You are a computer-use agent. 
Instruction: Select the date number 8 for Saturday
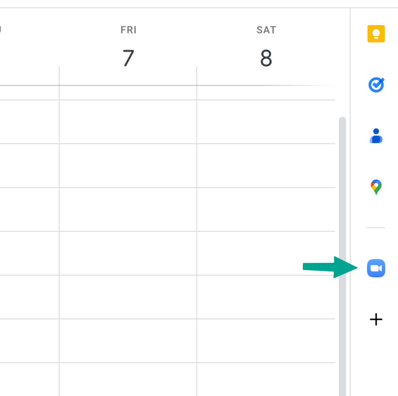[x=266, y=58]
